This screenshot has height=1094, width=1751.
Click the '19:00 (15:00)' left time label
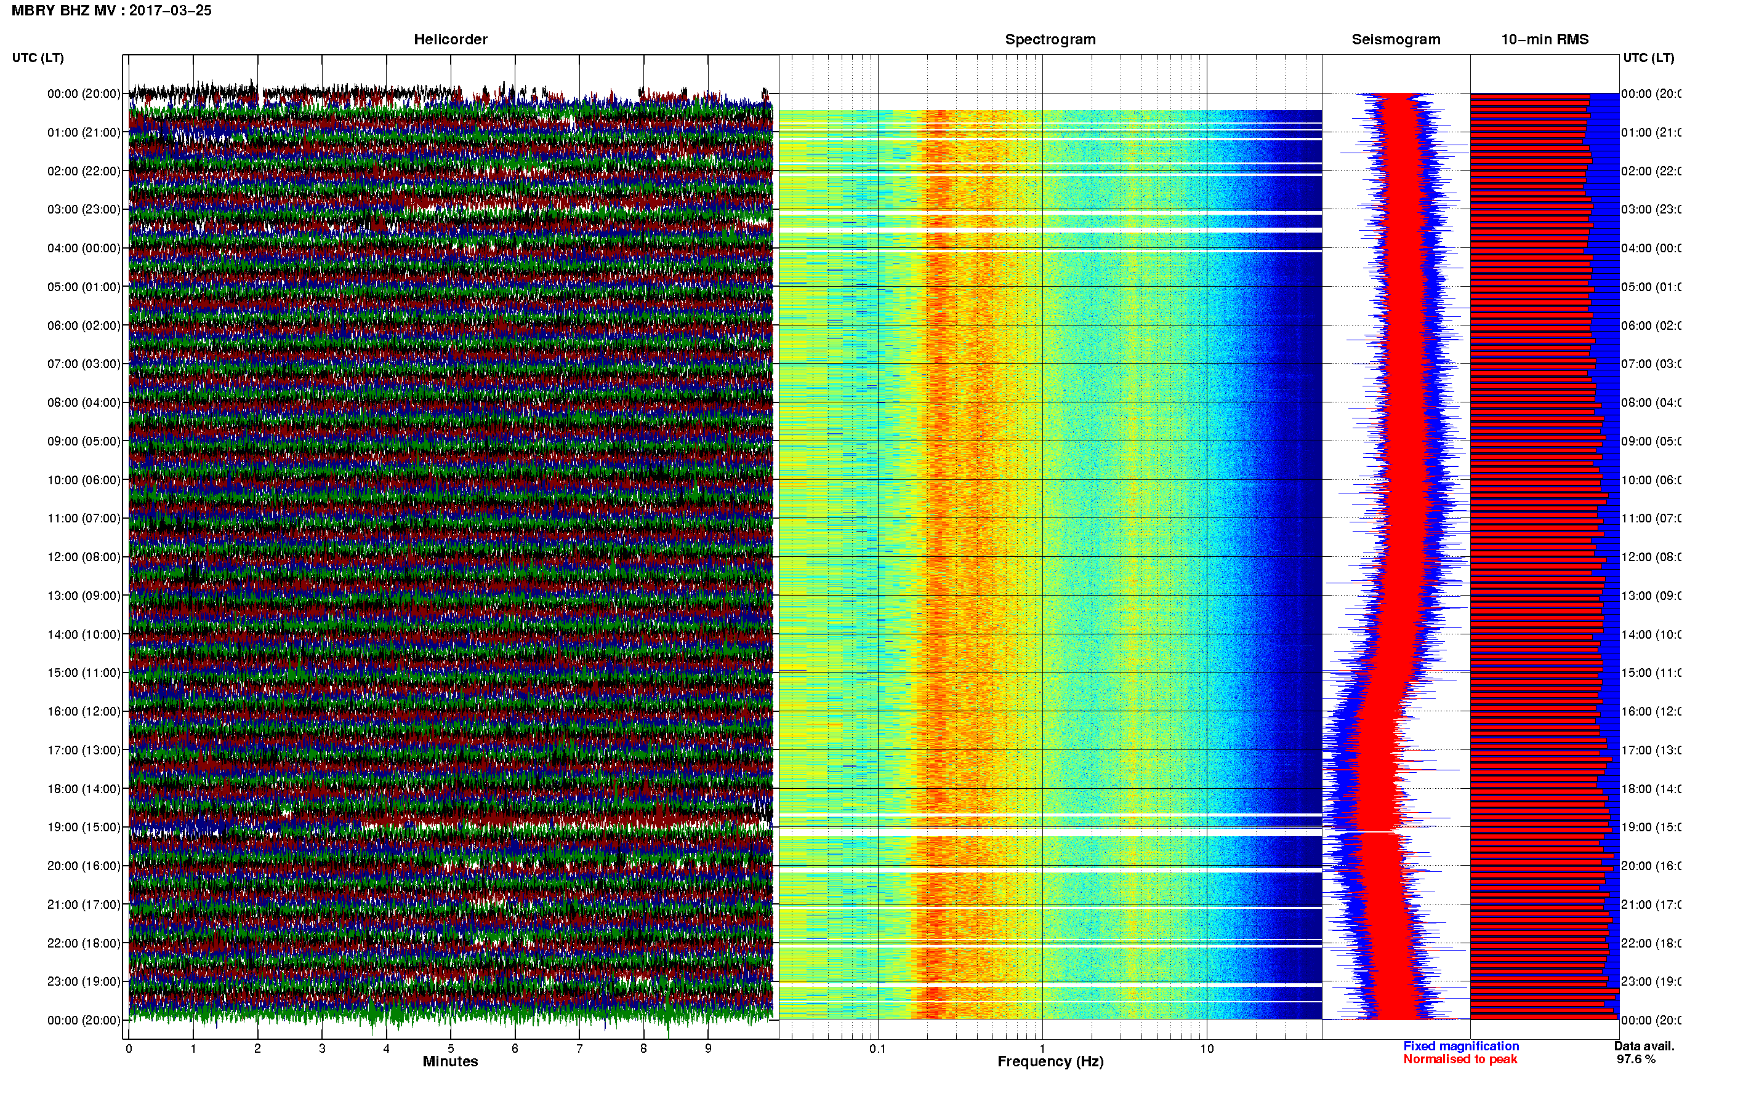pyautogui.click(x=84, y=827)
